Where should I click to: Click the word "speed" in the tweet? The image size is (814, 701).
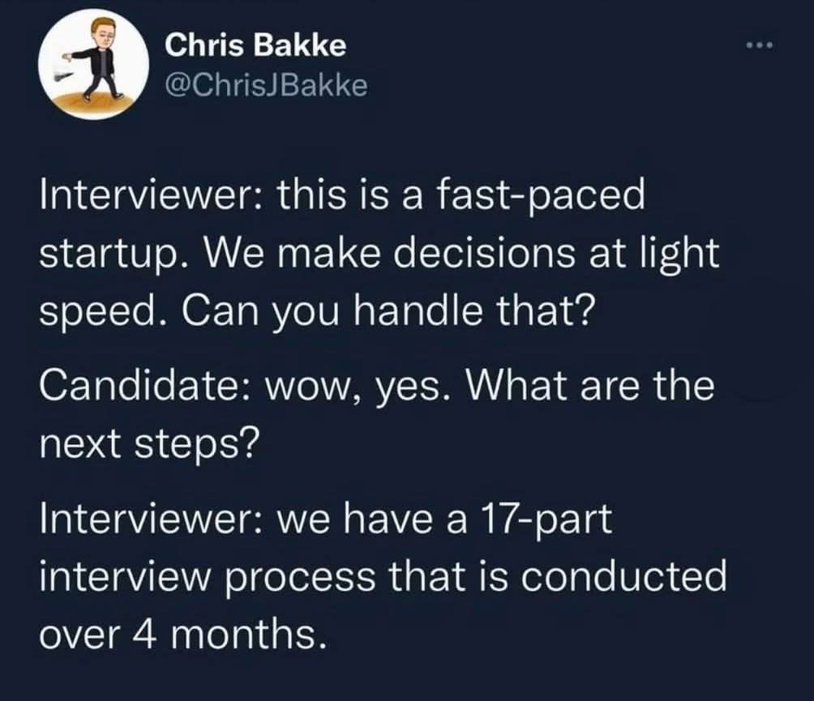pyautogui.click(x=94, y=310)
